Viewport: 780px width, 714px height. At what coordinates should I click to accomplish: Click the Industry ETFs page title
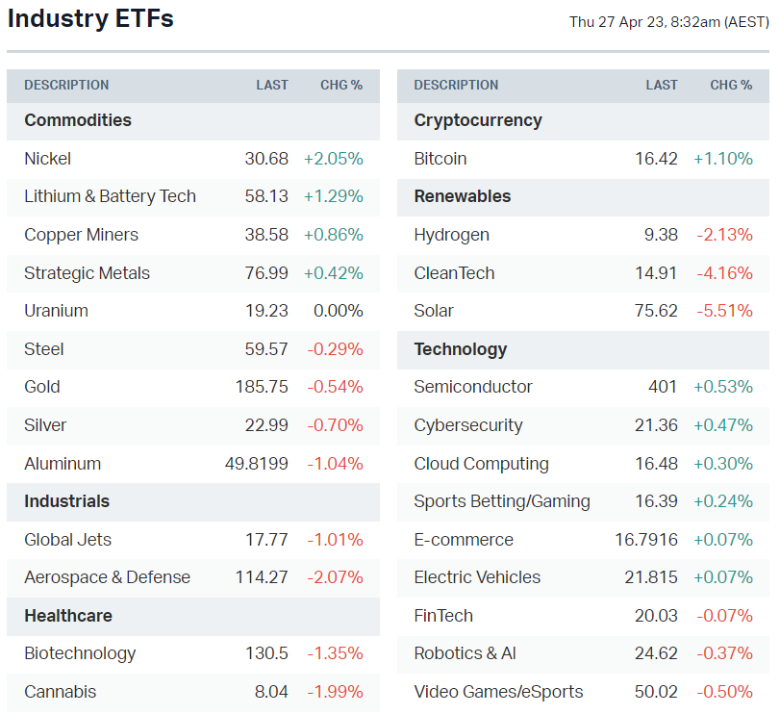click(x=90, y=18)
